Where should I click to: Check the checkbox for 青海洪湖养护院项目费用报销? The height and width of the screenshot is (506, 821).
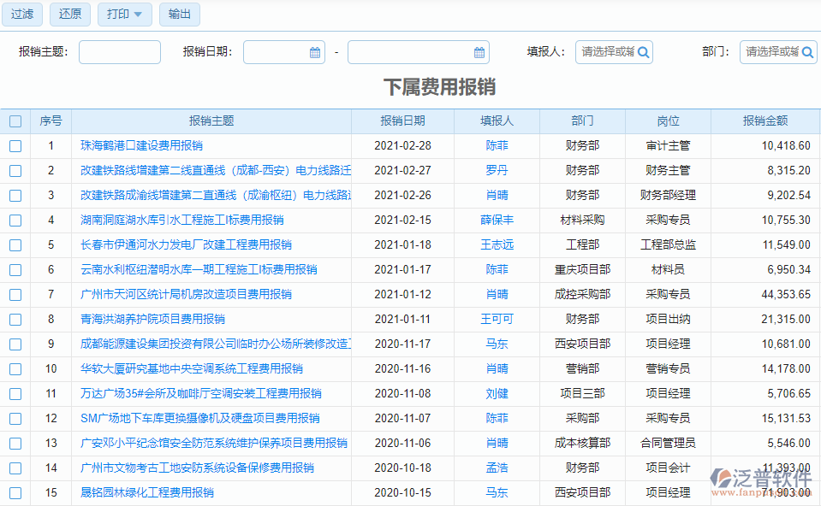point(15,321)
